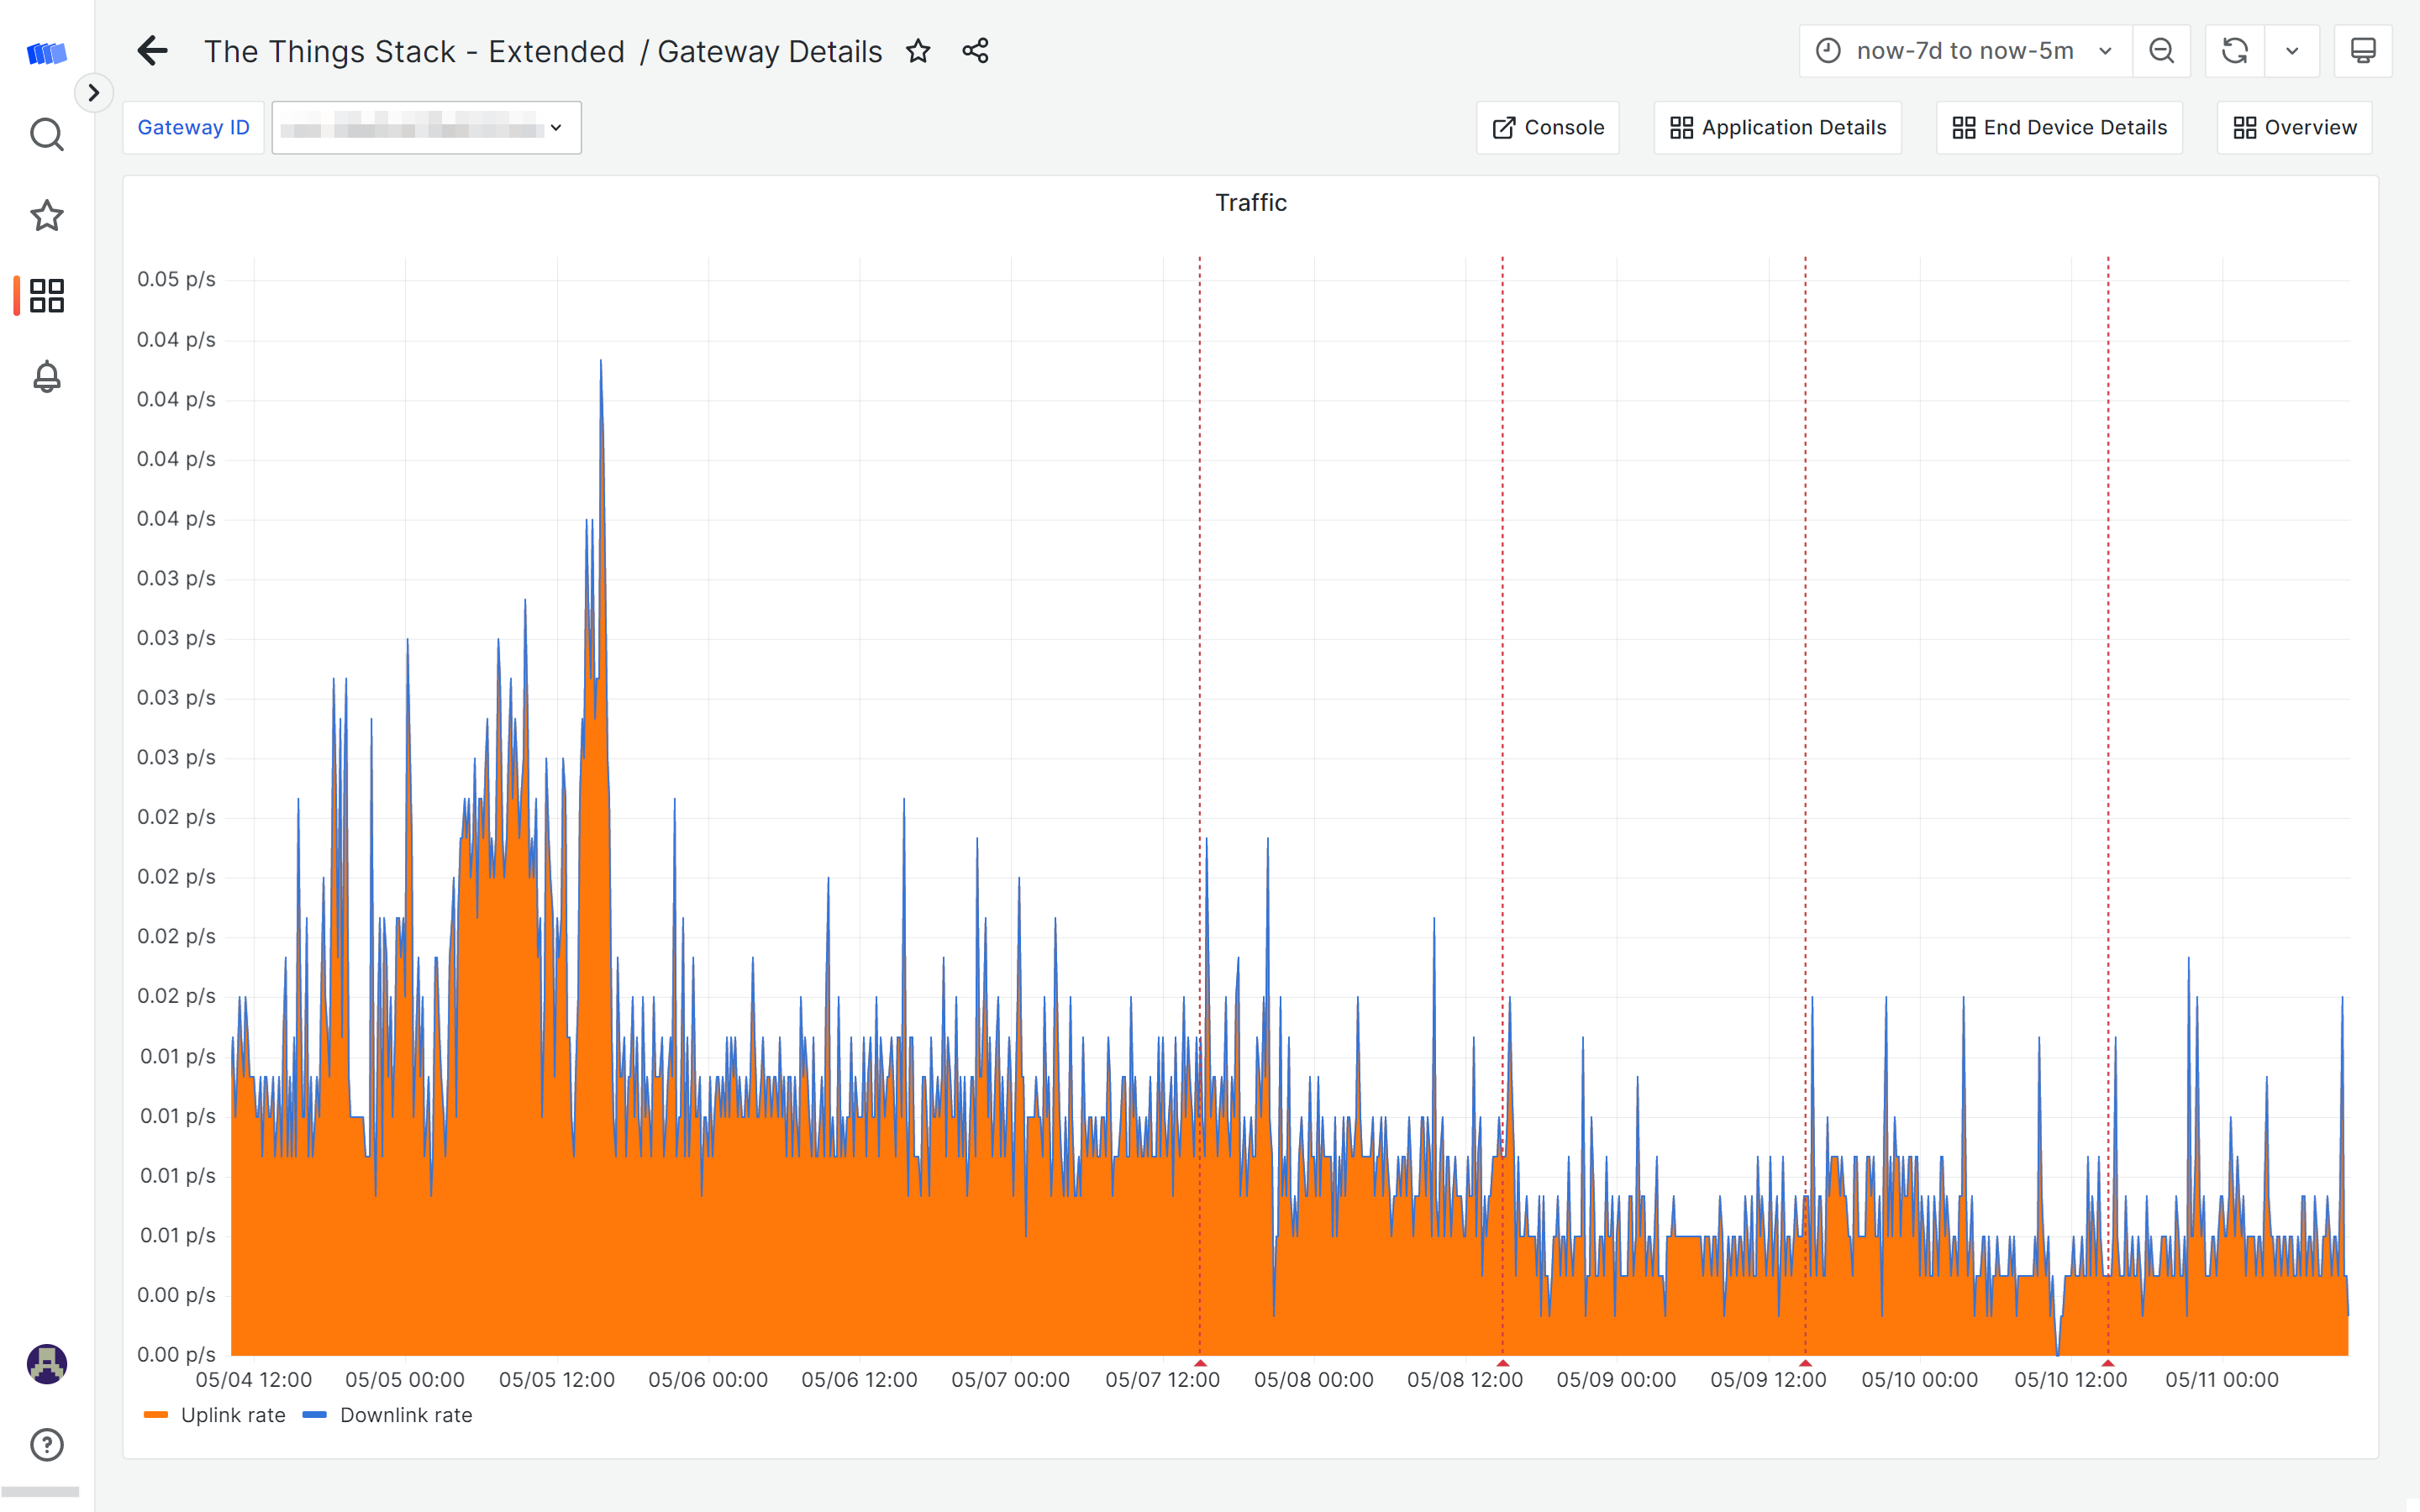
Task: Click the 05/07 annotation marker triangle
Action: pyautogui.click(x=1200, y=1363)
